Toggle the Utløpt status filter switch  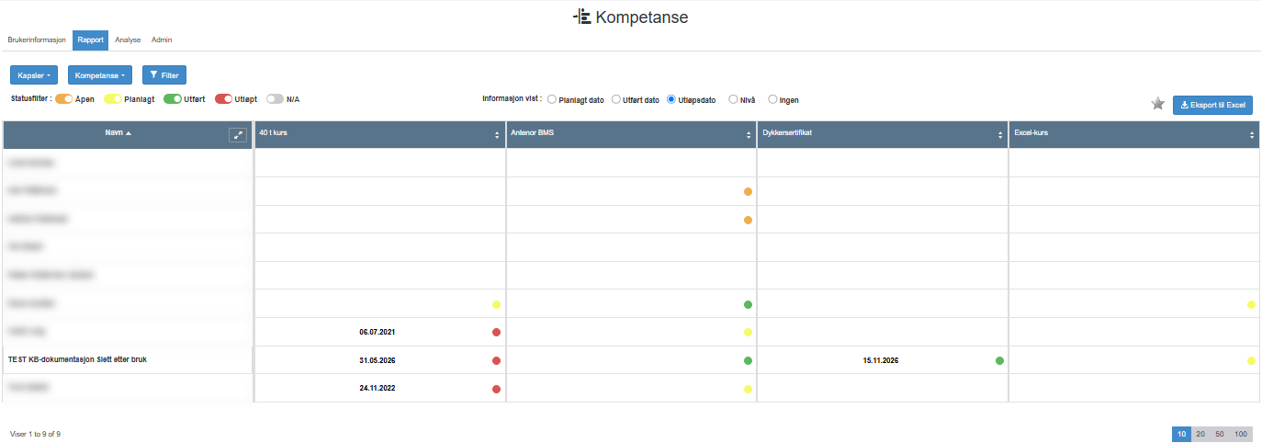[x=223, y=98]
